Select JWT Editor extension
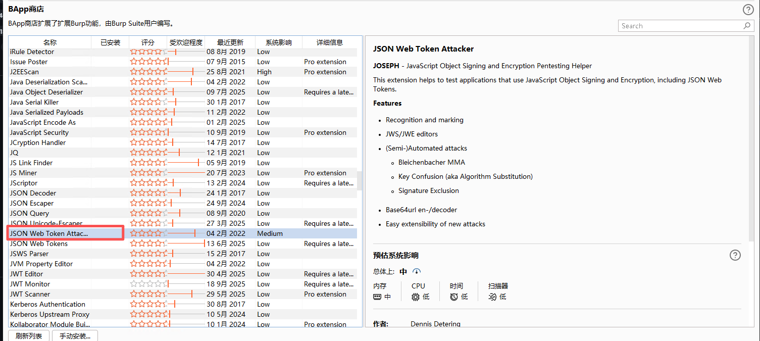This screenshot has width=760, height=341. click(x=183, y=274)
